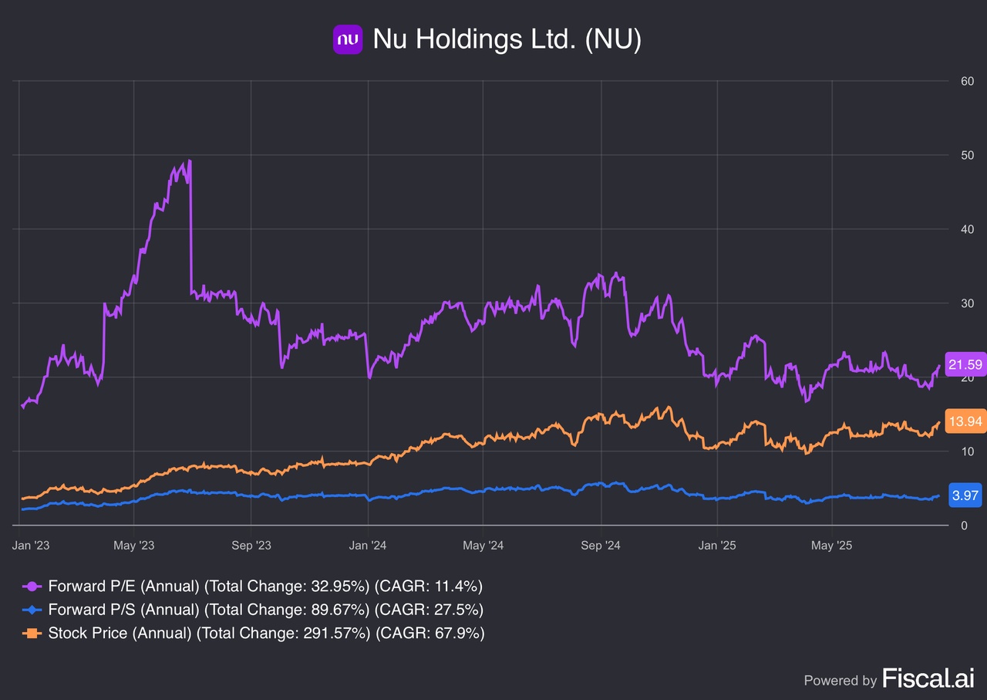This screenshot has height=700, width=987.
Task: Click the purple 21.59 value badge
Action: [x=965, y=364]
